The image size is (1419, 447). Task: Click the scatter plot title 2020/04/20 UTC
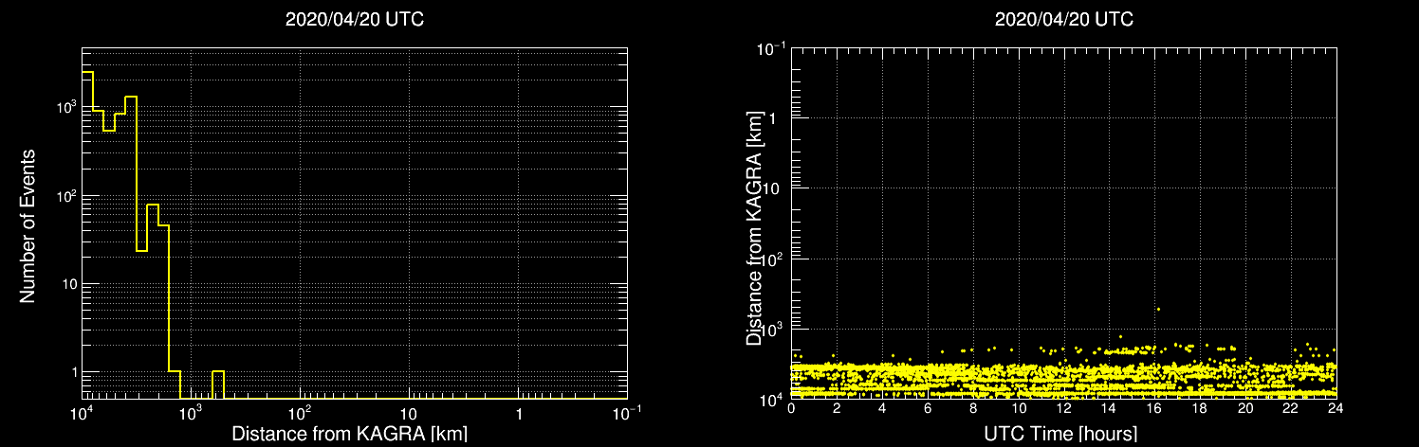(x=1063, y=19)
